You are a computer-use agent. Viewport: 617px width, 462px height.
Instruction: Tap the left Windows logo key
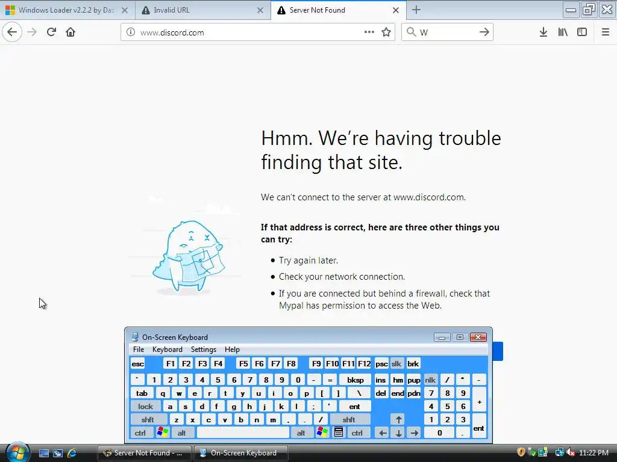(x=162, y=433)
